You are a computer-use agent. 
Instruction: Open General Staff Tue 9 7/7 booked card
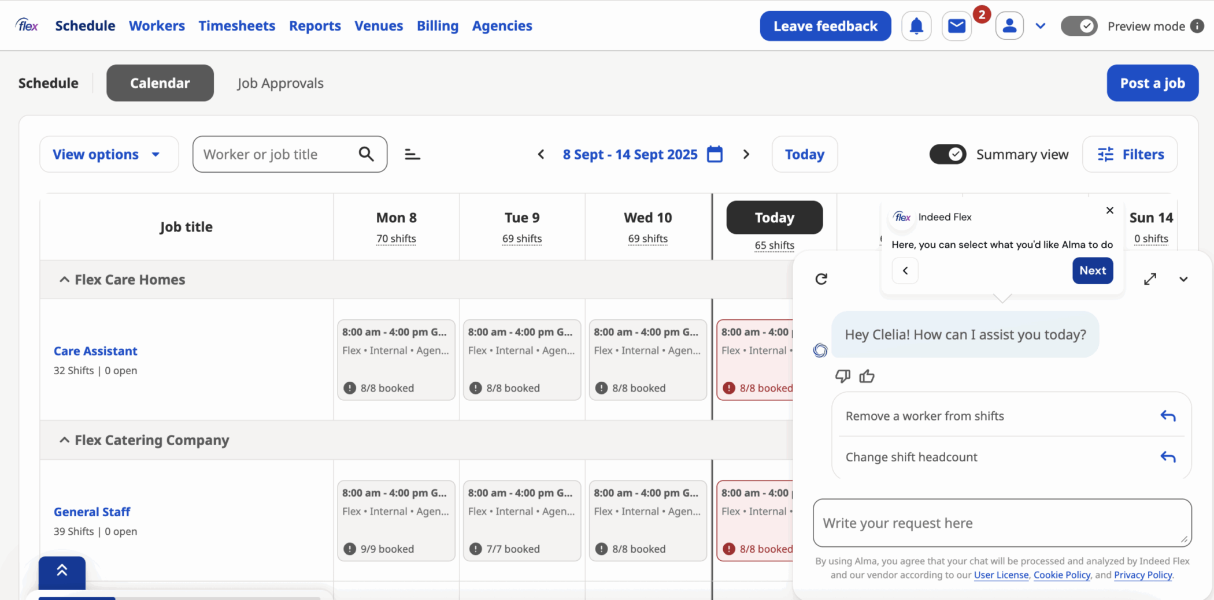tap(522, 520)
